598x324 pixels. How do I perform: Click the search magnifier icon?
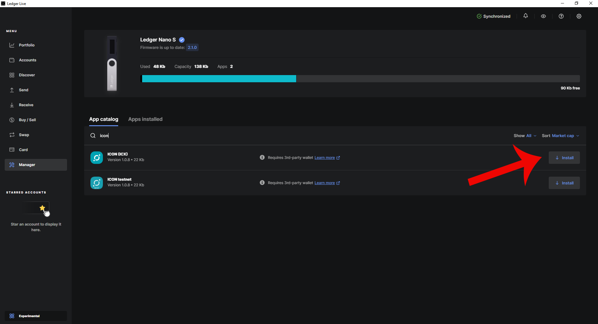point(93,136)
